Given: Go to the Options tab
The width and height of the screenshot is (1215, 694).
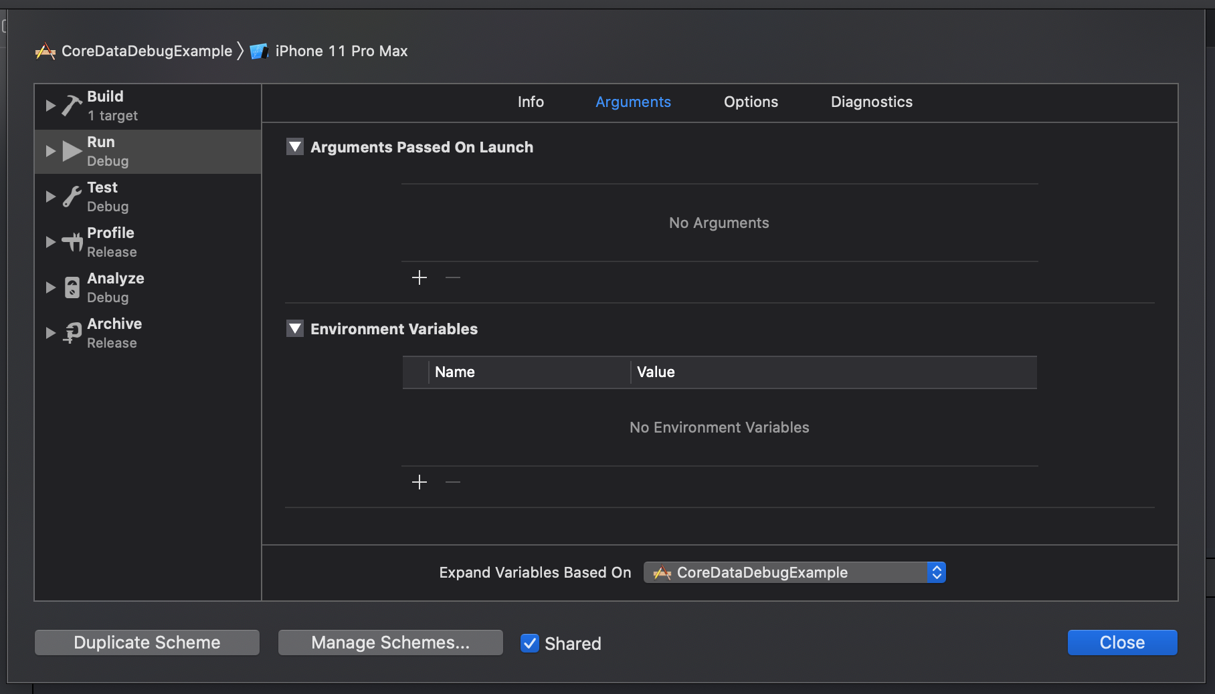Looking at the screenshot, I should (x=751, y=102).
